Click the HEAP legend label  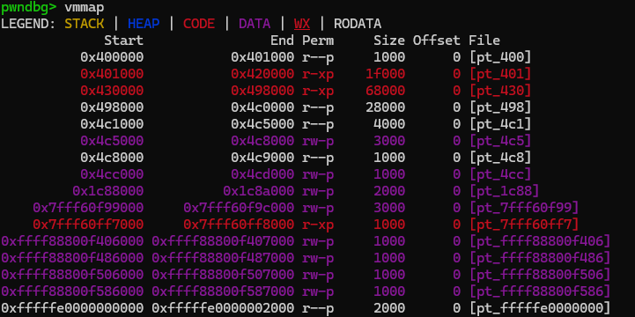(144, 24)
